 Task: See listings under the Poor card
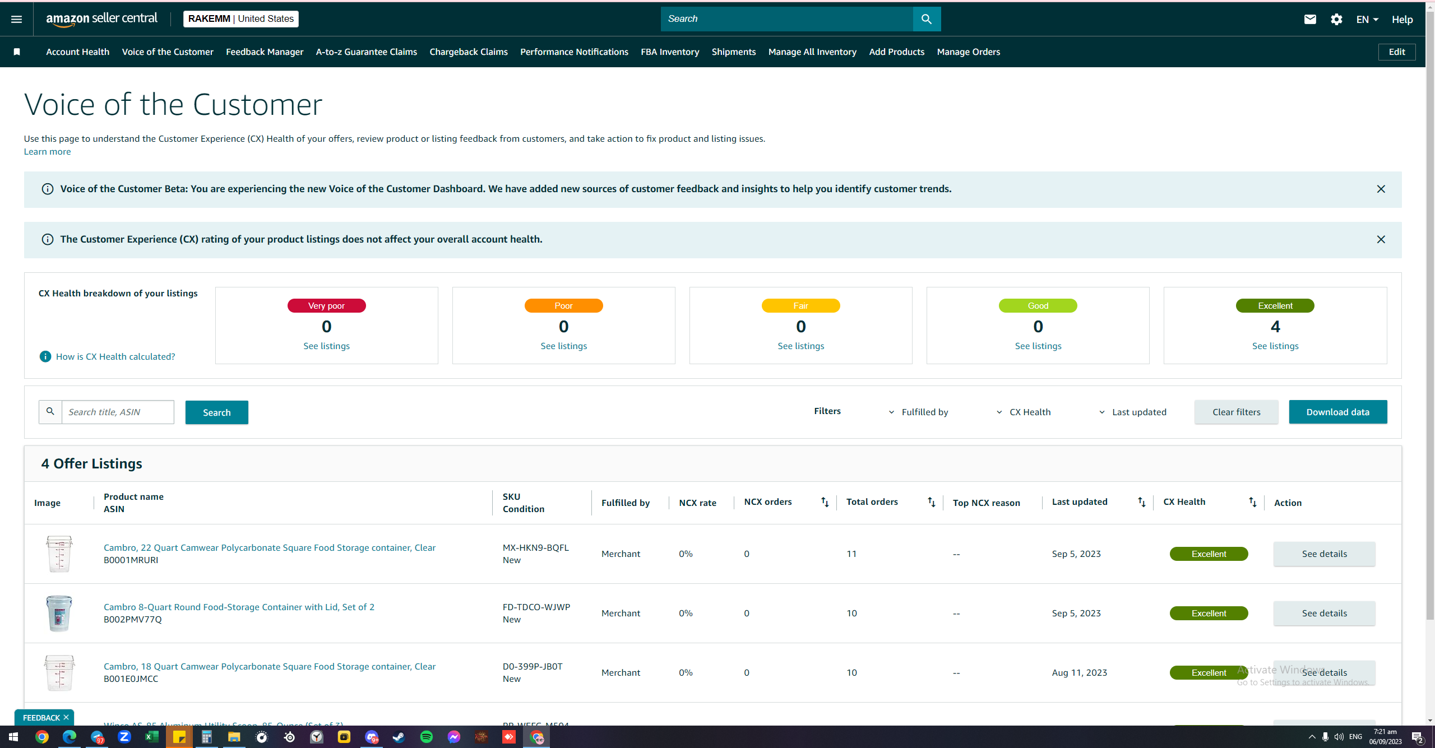pyautogui.click(x=564, y=346)
